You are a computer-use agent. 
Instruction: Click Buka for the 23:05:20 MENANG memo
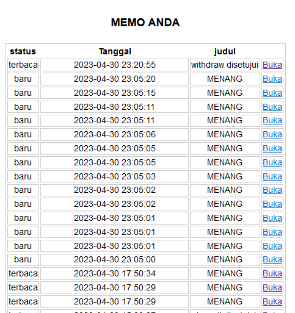point(272,79)
